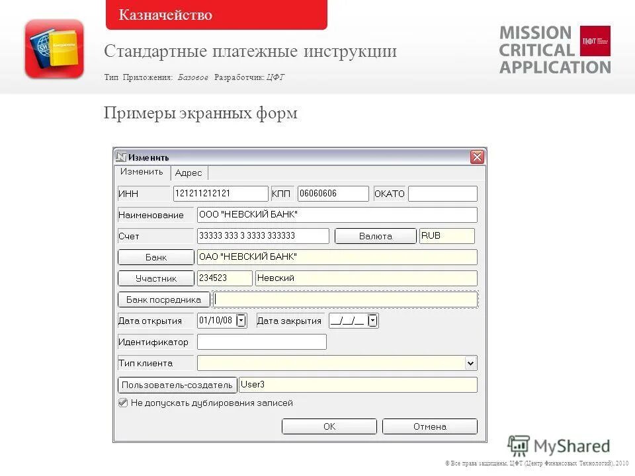Click the Пользователь-создатель button
This screenshot has height=476, width=635.
click(177, 384)
